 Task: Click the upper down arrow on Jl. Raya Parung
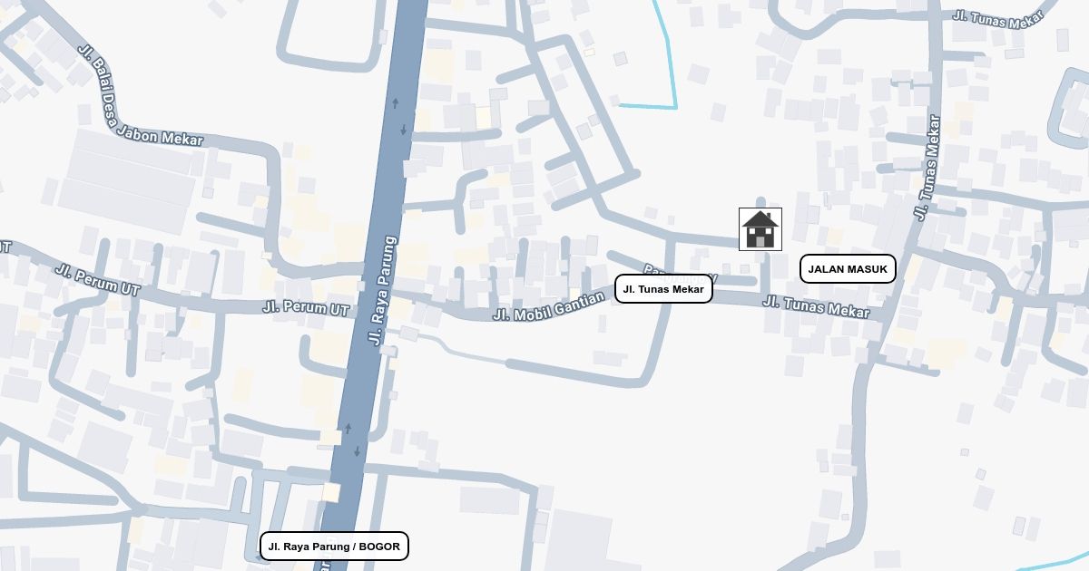coord(404,129)
